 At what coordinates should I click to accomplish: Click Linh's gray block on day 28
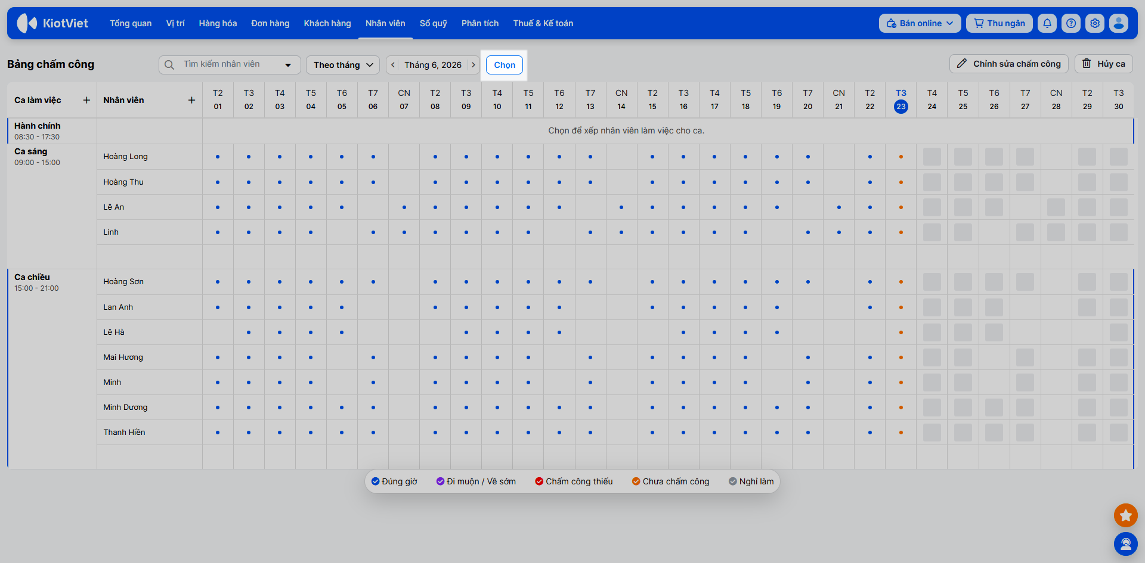(x=1056, y=232)
